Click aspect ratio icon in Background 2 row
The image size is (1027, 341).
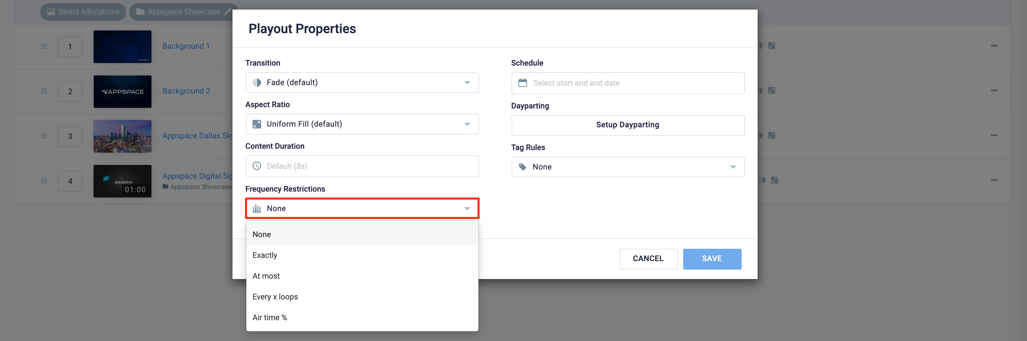[772, 91]
